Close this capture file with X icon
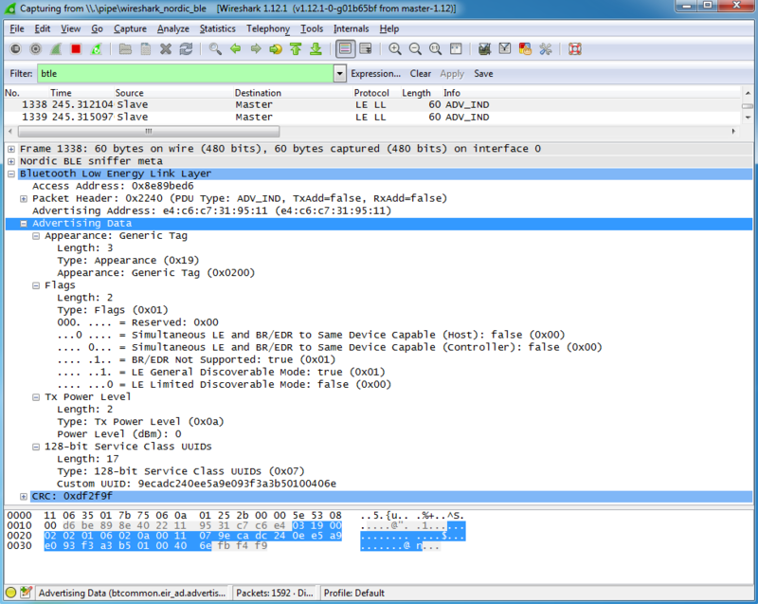Screen dimensions: 758x604 pos(166,49)
